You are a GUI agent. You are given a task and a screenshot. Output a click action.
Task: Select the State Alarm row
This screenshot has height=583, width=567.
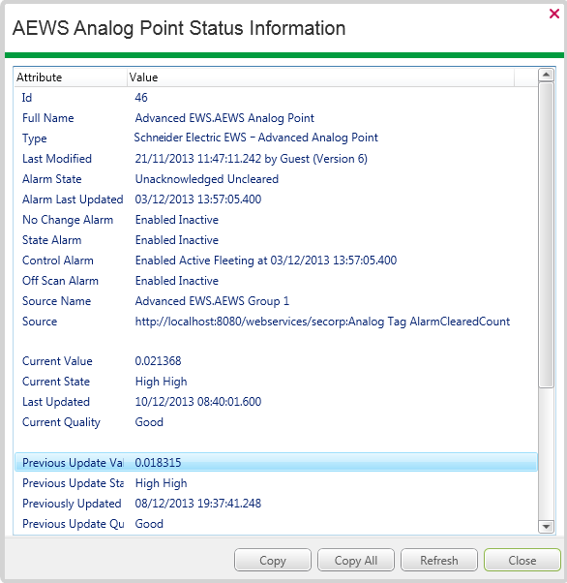pos(276,240)
